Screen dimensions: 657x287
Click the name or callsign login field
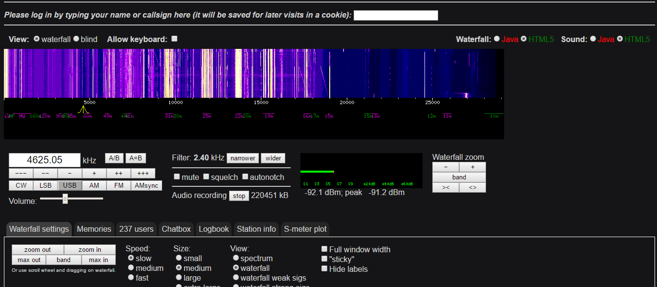pos(396,15)
